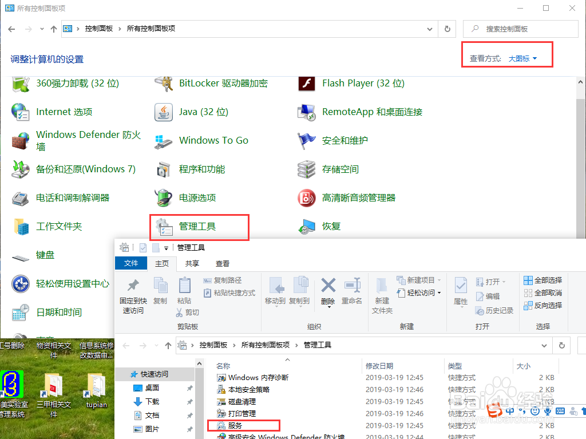
Task: Open 安全和维护 flag icon
Action: 307,141
